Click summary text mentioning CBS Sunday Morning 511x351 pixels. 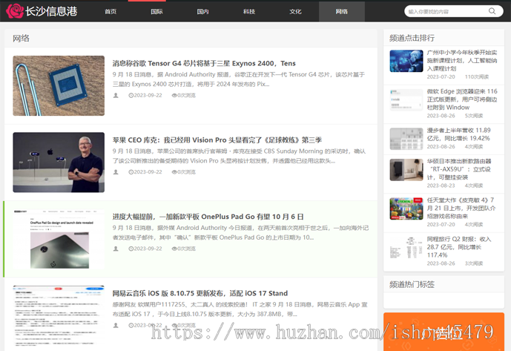coord(240,156)
